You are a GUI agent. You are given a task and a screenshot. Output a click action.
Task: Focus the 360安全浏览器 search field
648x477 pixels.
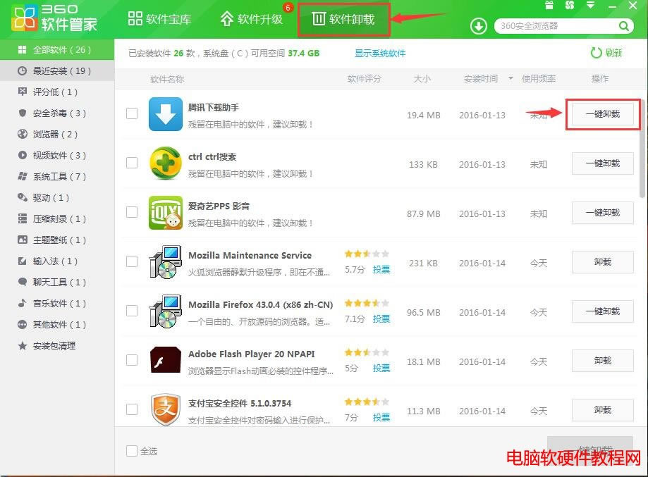[x=558, y=26]
